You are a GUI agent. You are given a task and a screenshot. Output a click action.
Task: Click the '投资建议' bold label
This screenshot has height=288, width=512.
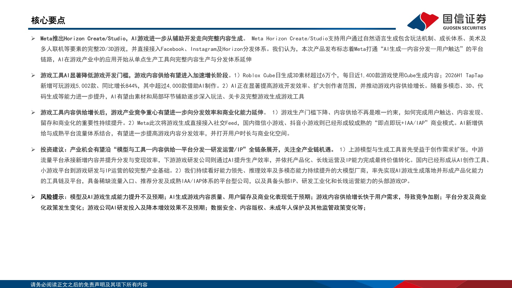(x=52, y=150)
